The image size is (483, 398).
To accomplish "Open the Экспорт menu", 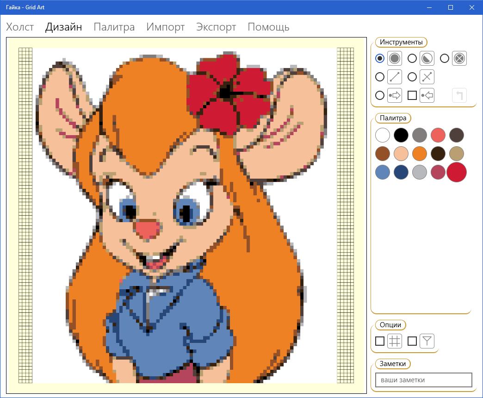I will (x=216, y=27).
